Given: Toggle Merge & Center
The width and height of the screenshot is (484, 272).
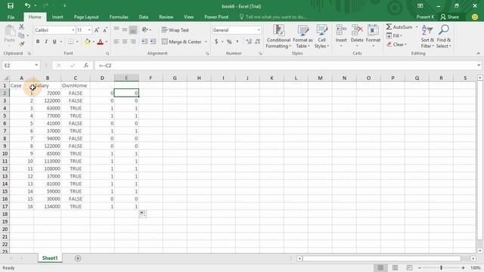Looking at the screenshot, I should tap(181, 42).
